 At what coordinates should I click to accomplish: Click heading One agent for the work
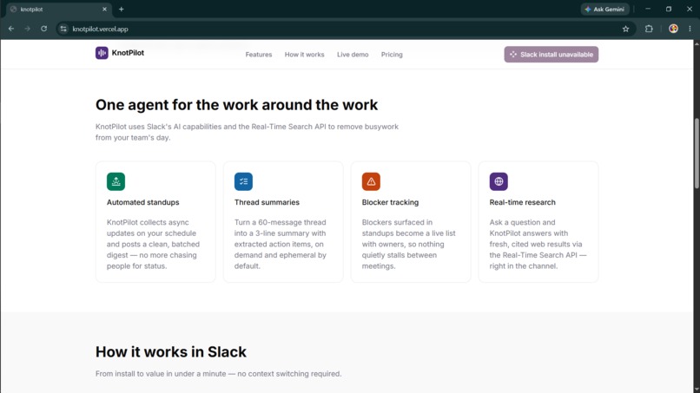pos(236,105)
